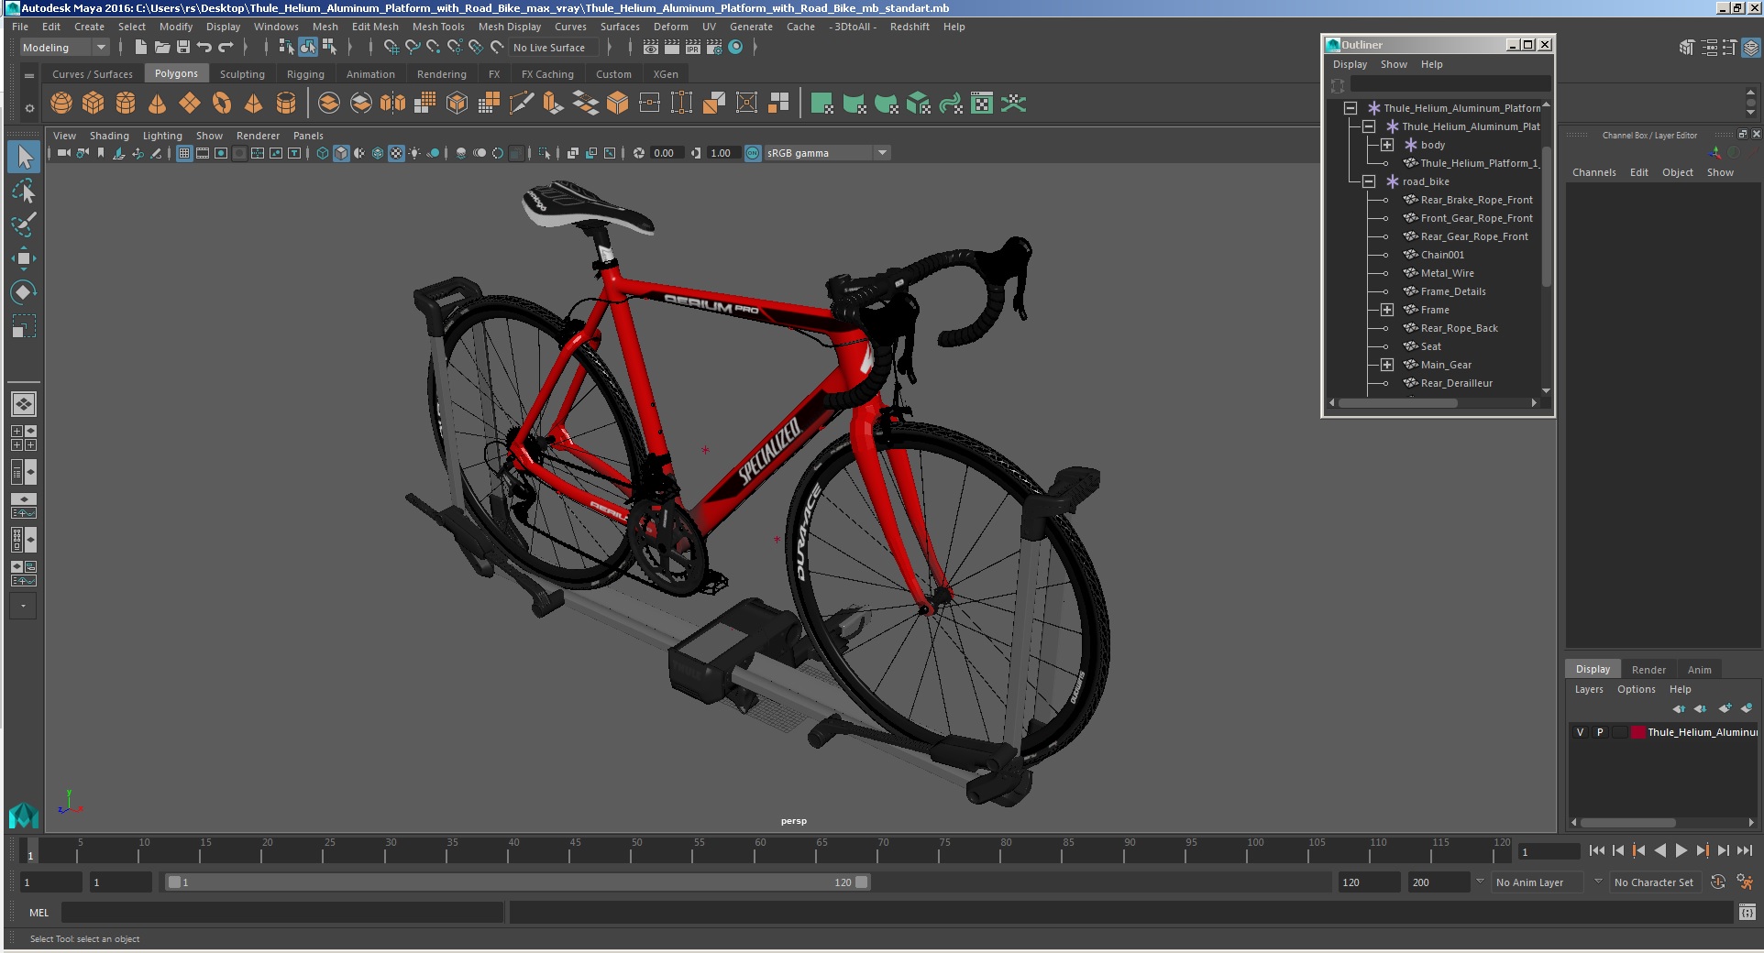The width and height of the screenshot is (1764, 953).
Task: Activate the Scale tool in the toolbox
Action: [x=24, y=326]
